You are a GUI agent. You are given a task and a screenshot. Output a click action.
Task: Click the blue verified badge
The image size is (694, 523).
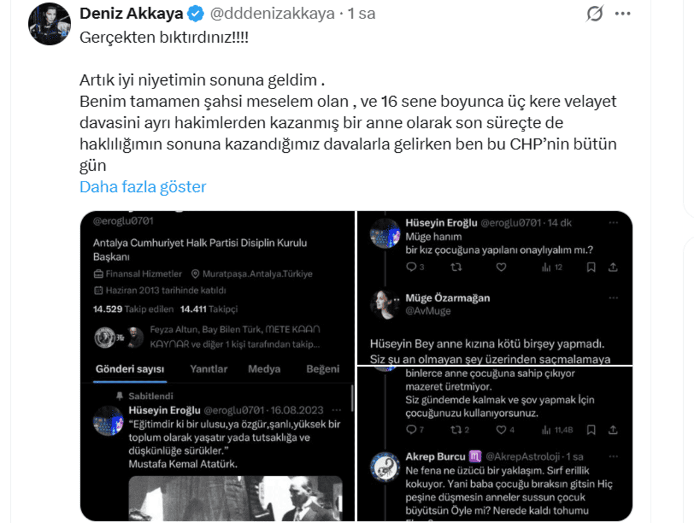point(195,14)
